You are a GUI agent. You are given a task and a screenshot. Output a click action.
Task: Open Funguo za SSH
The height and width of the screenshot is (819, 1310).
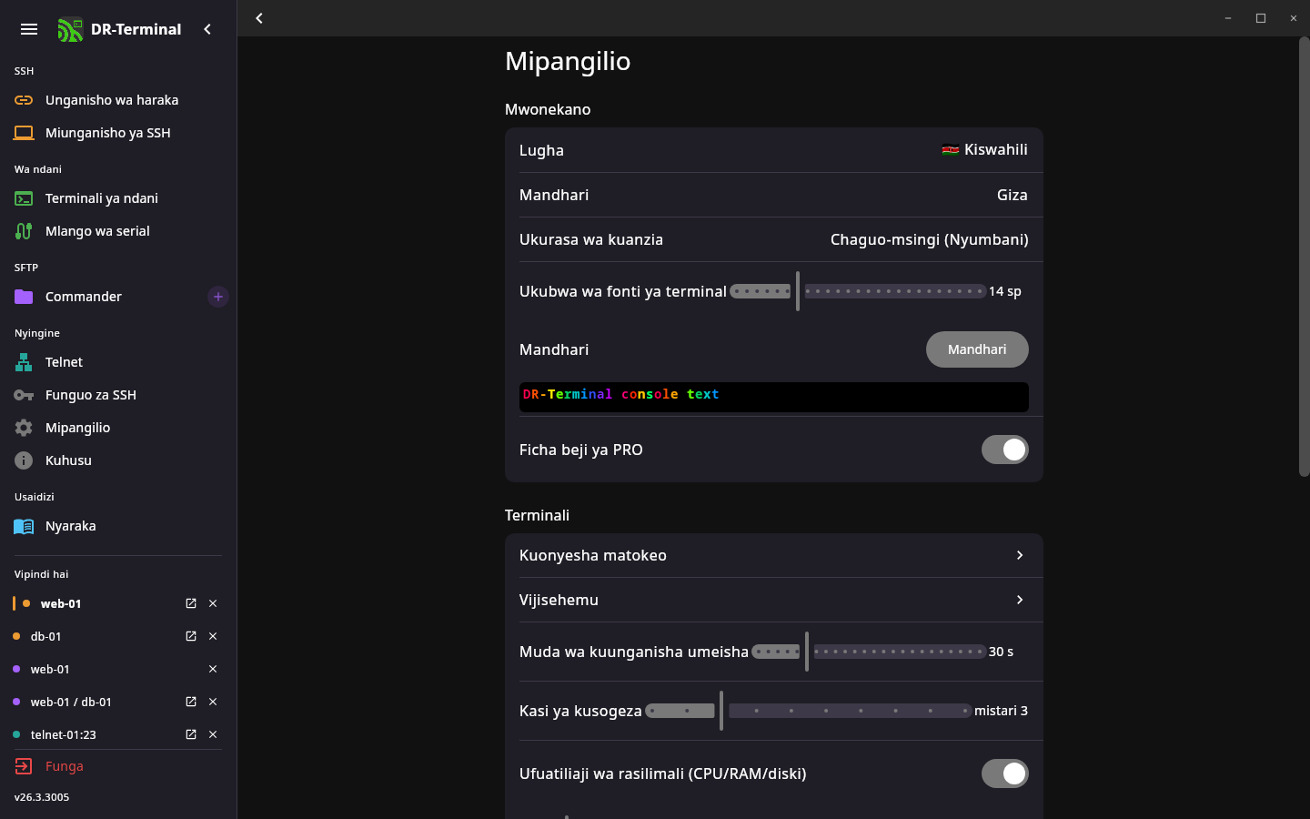pyautogui.click(x=91, y=395)
